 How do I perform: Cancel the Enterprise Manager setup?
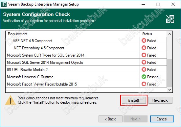(x=162, y=119)
